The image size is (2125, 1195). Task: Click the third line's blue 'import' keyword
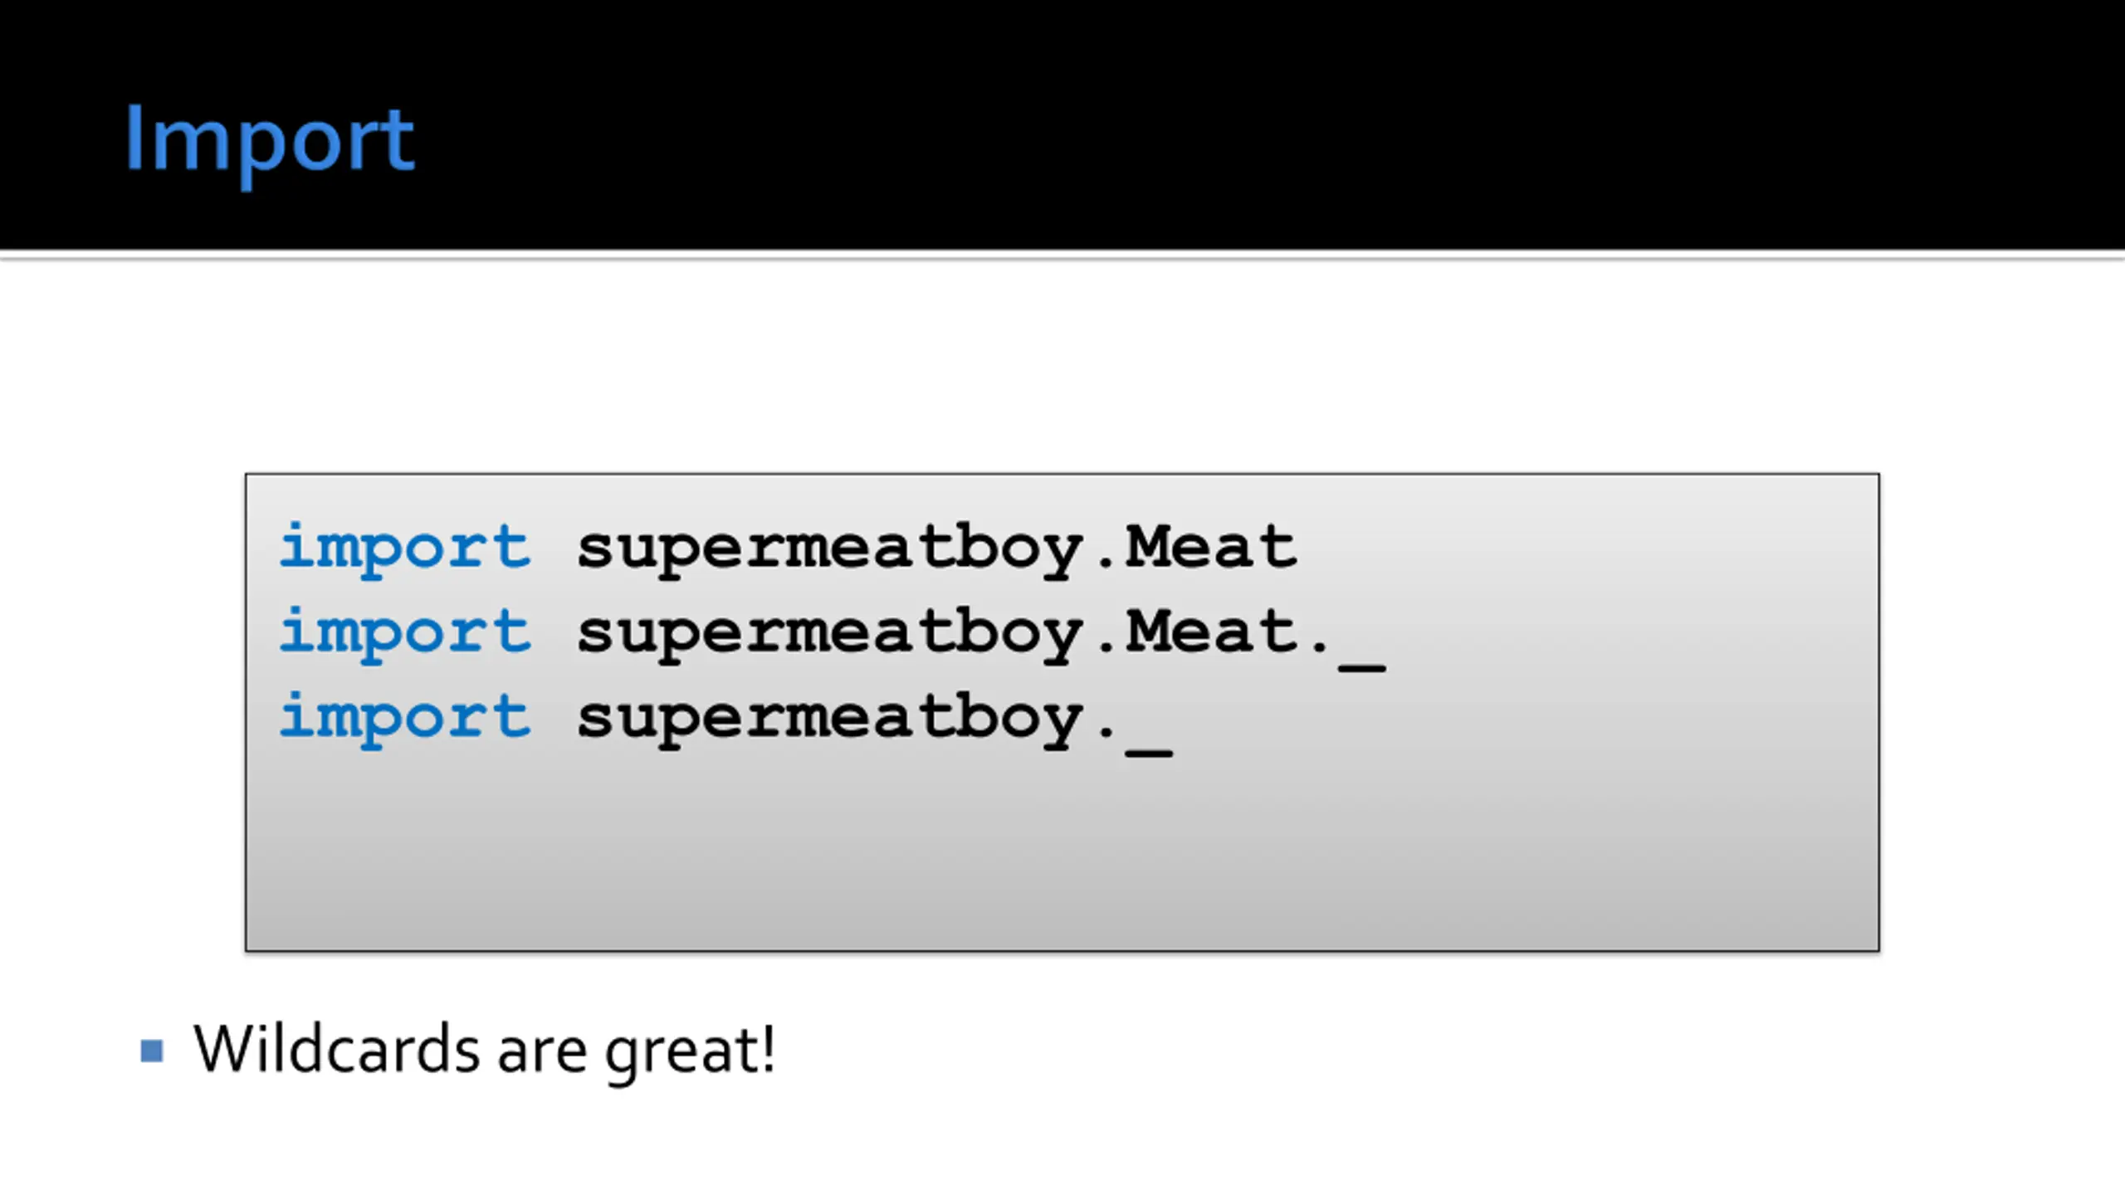tap(405, 718)
